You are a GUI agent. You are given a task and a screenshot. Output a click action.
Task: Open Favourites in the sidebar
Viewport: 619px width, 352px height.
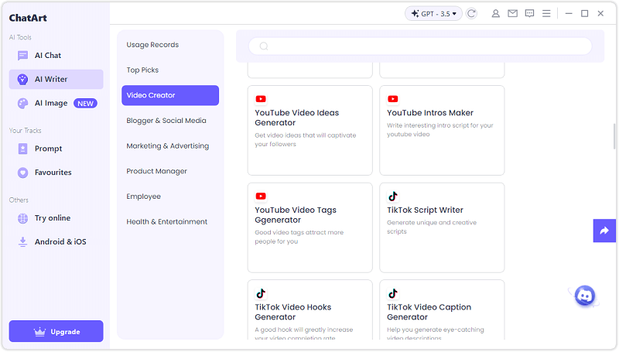pos(53,173)
